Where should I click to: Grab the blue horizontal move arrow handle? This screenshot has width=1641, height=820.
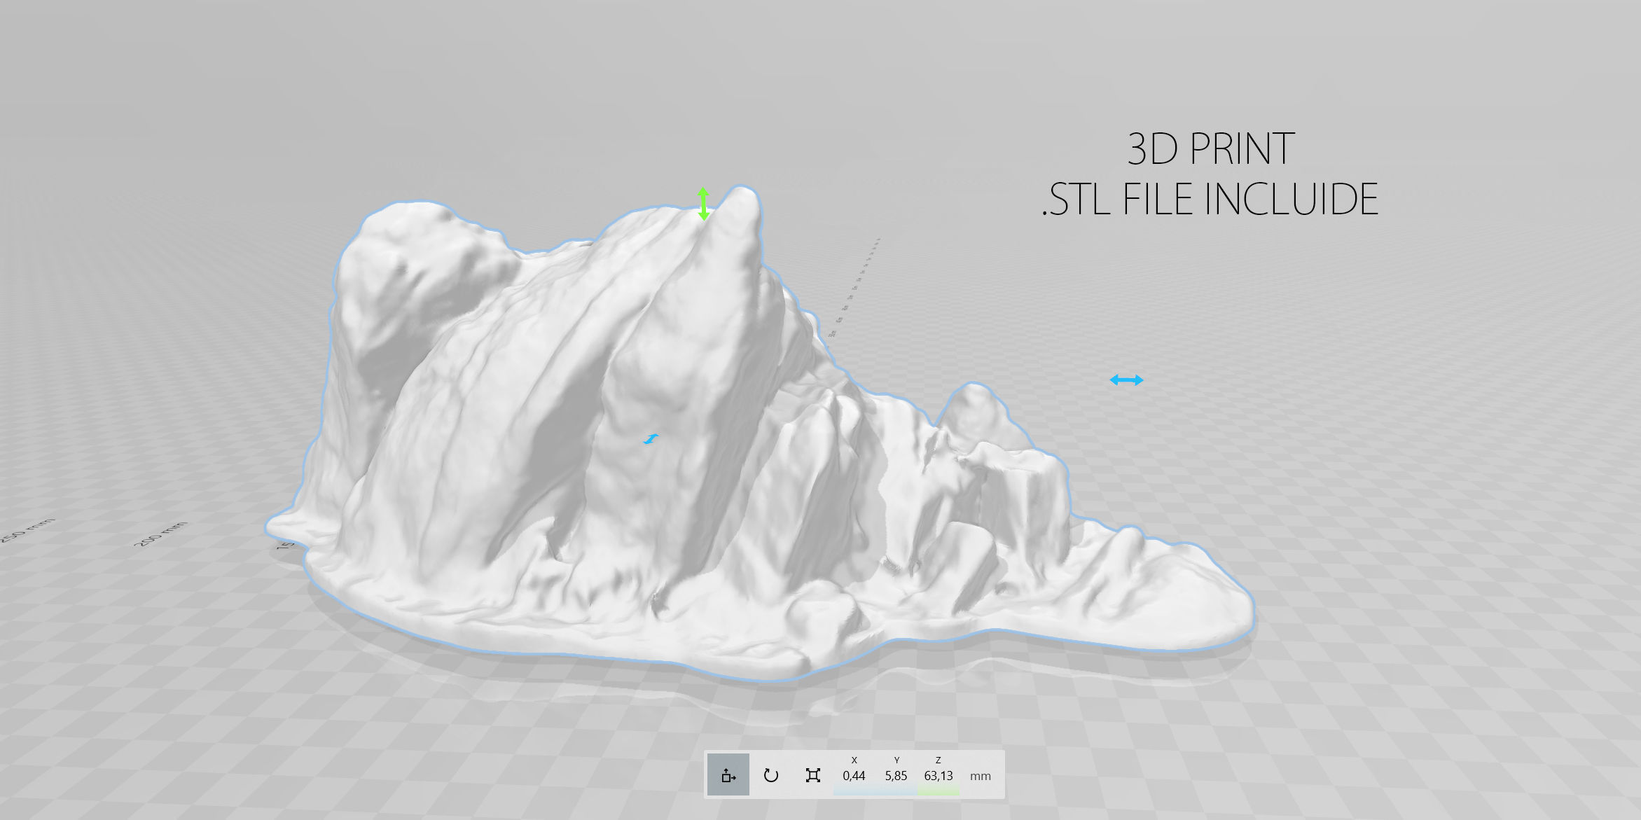tap(1126, 380)
